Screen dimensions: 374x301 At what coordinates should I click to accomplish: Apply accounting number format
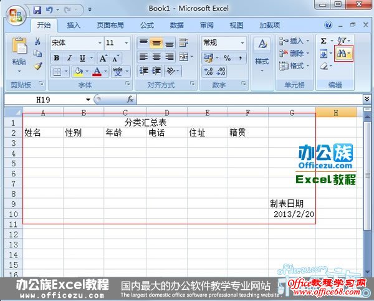(x=208, y=58)
